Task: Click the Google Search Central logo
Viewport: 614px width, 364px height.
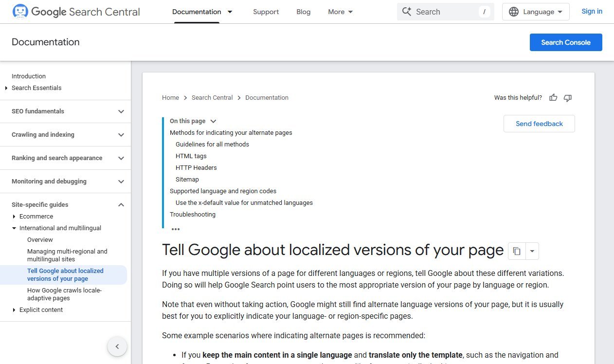Action: click(76, 12)
